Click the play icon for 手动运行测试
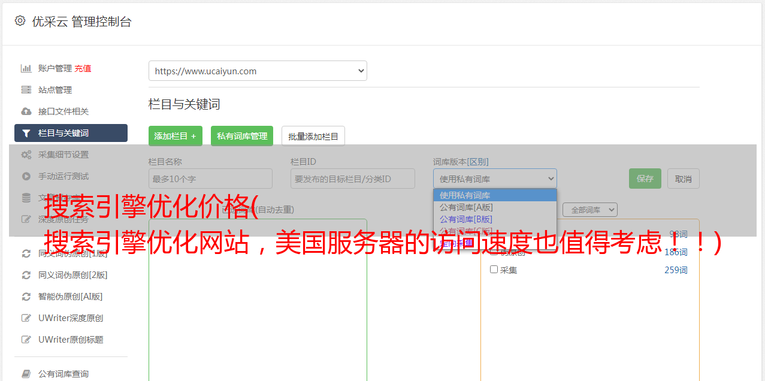 point(26,176)
